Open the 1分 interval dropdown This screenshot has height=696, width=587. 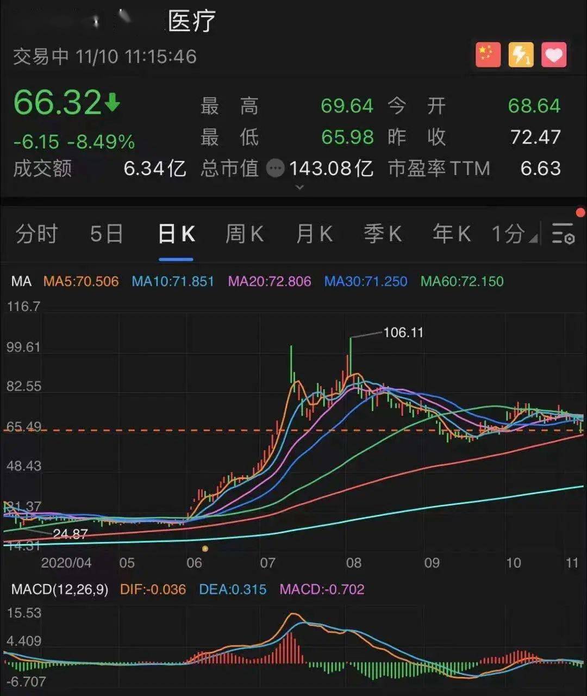pos(515,234)
